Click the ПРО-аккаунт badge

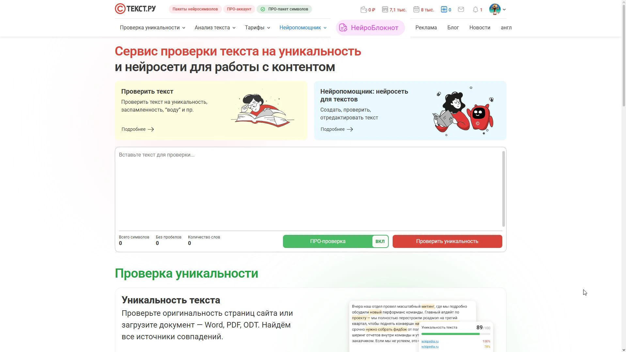coord(239,9)
